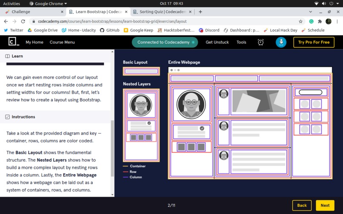The width and height of the screenshot is (343, 214).
Task: Open the Grammarly extension icon
Action: 311,21
